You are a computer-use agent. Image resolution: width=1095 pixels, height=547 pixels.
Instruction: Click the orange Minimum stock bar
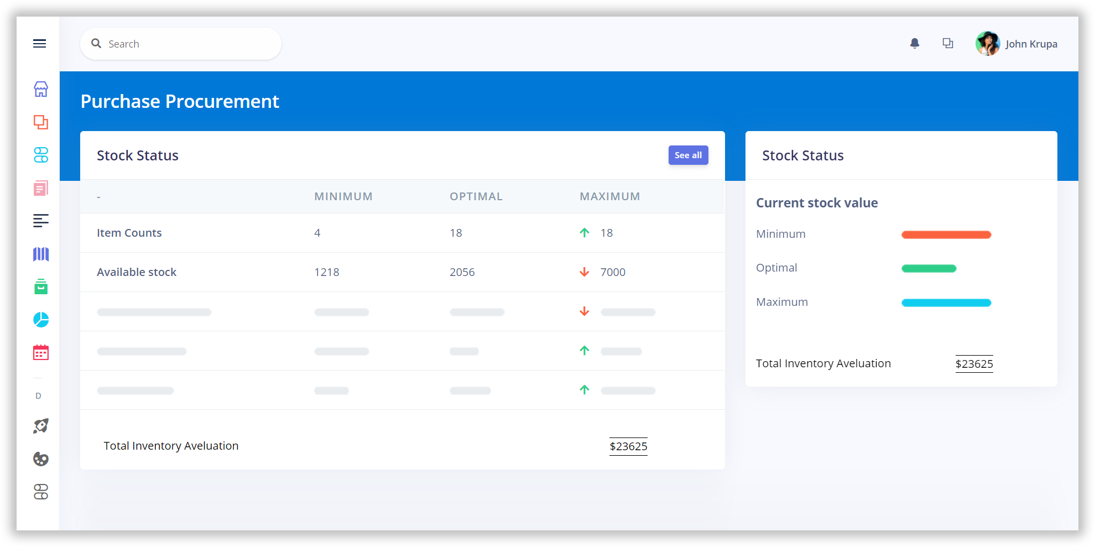946,235
